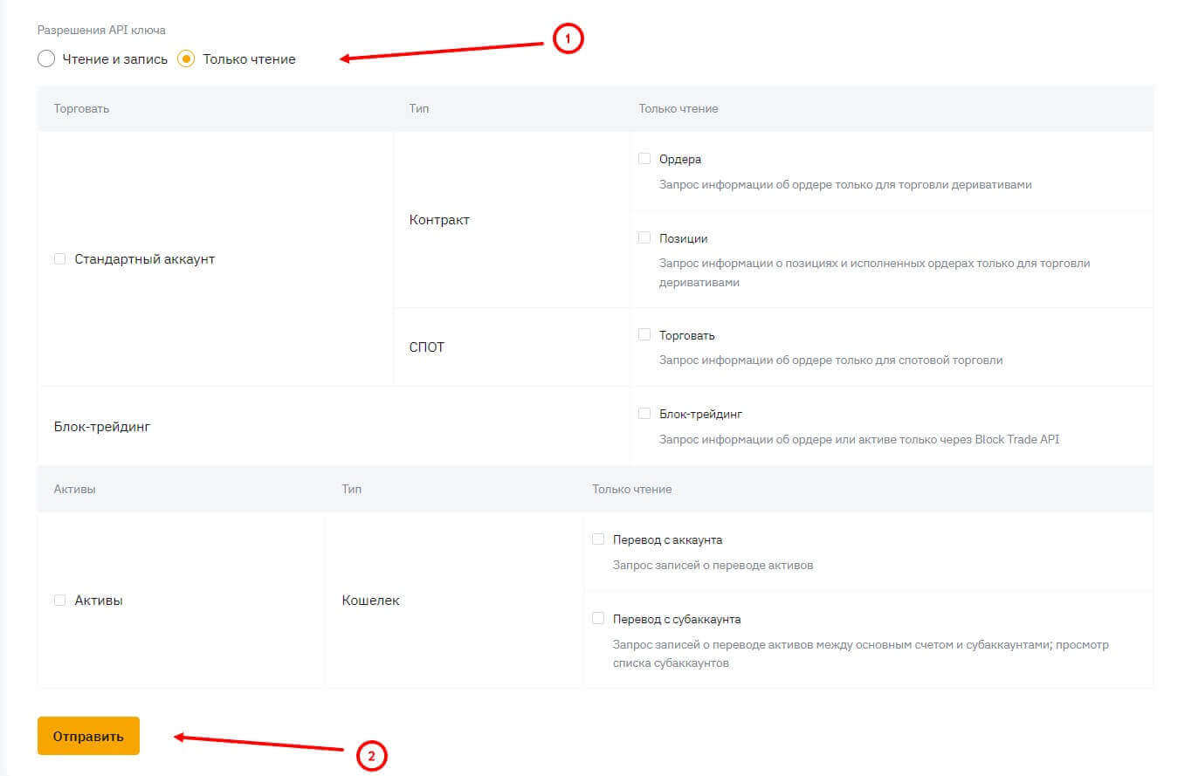Viewport: 1178px width, 776px height.
Task: Click the "Блок-трейдинг" row title on left
Action: click(x=102, y=427)
